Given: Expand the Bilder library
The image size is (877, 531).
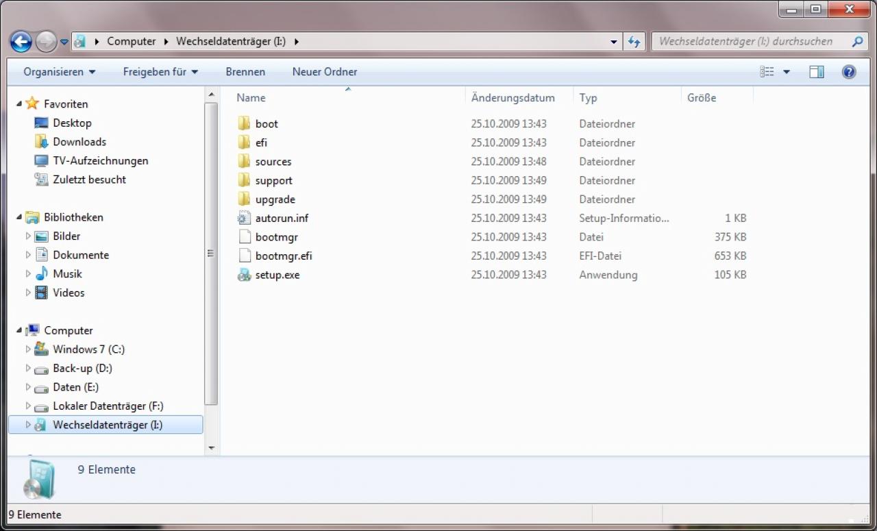Looking at the screenshot, I should pos(28,236).
